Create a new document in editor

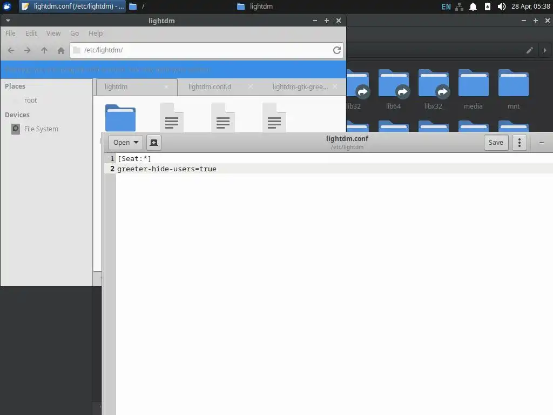(154, 143)
